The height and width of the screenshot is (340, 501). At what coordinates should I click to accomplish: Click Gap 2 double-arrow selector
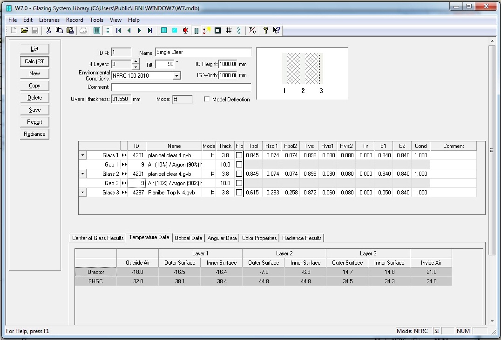click(x=124, y=183)
